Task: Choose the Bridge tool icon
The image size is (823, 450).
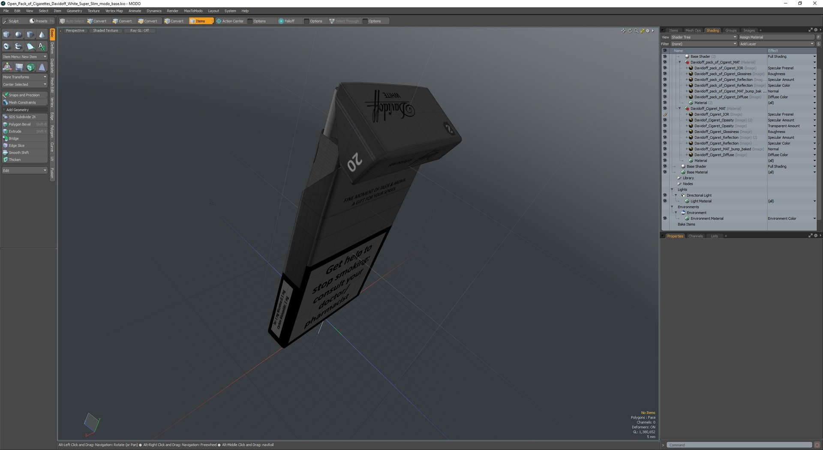Action: tap(6, 138)
